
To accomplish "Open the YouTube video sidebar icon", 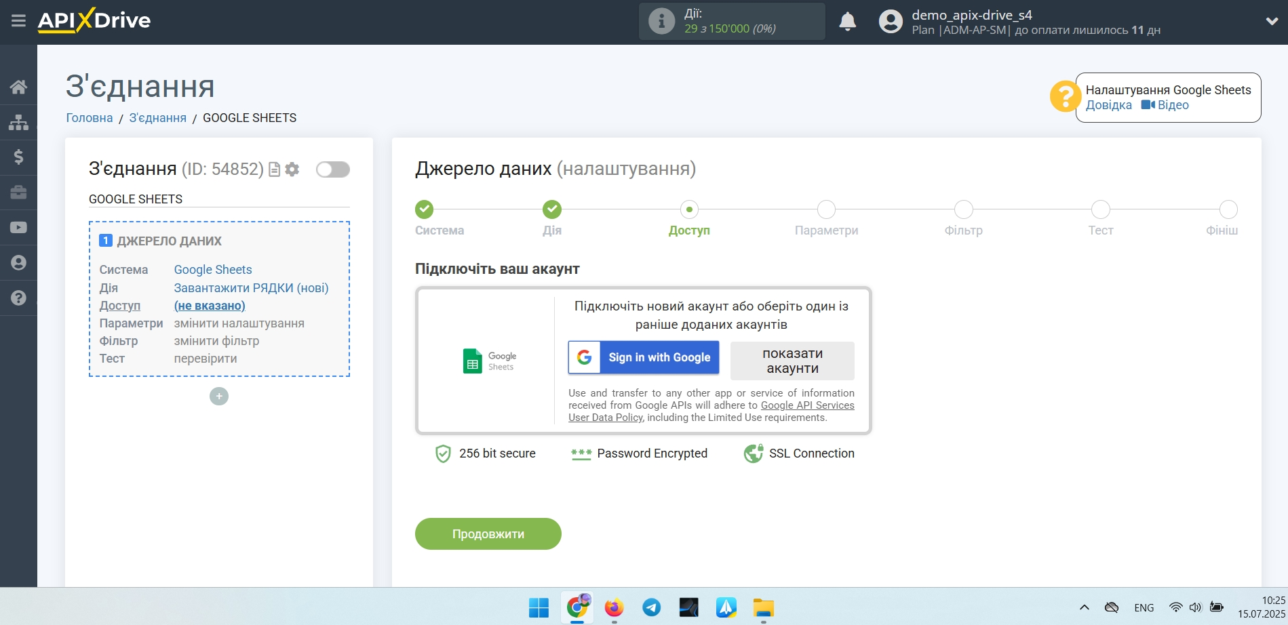I will point(18,228).
